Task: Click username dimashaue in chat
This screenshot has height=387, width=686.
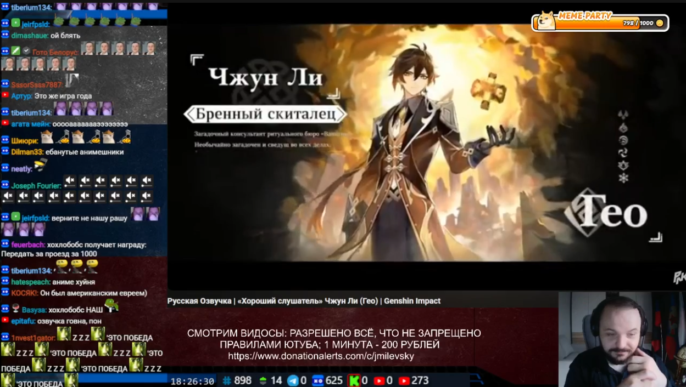Action: [x=30, y=36]
